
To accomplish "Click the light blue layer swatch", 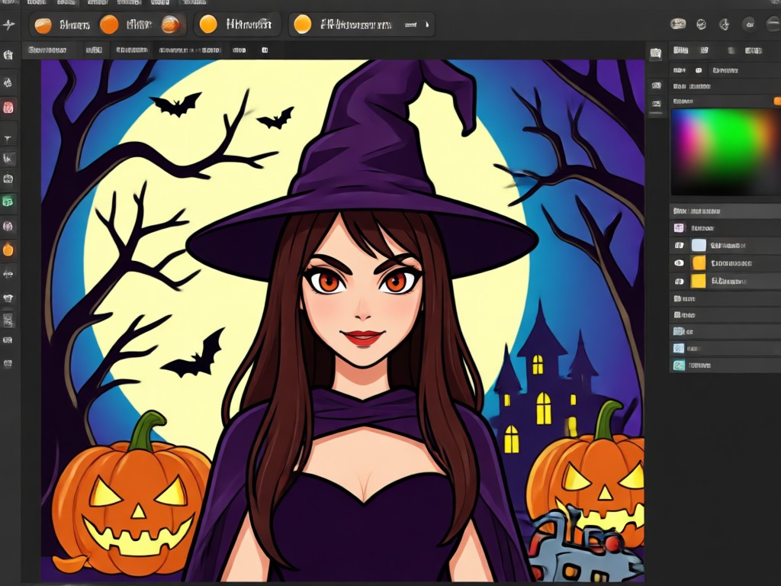I will 699,245.
